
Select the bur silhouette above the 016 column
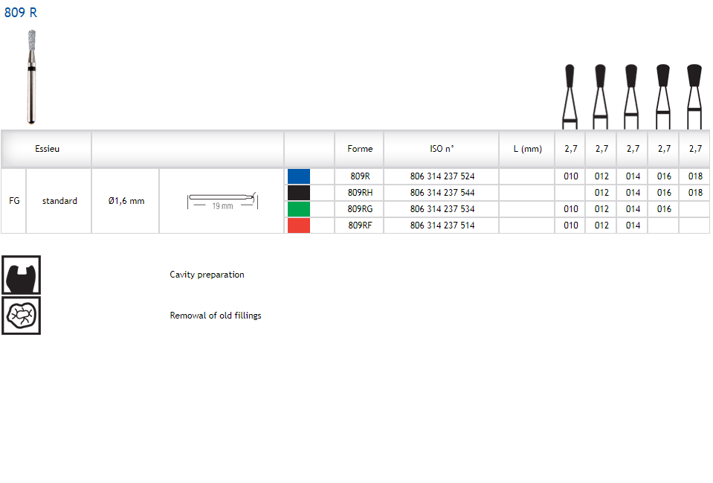point(663,95)
